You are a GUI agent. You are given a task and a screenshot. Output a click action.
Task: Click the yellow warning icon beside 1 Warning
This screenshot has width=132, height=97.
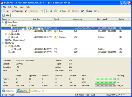(55, 37)
